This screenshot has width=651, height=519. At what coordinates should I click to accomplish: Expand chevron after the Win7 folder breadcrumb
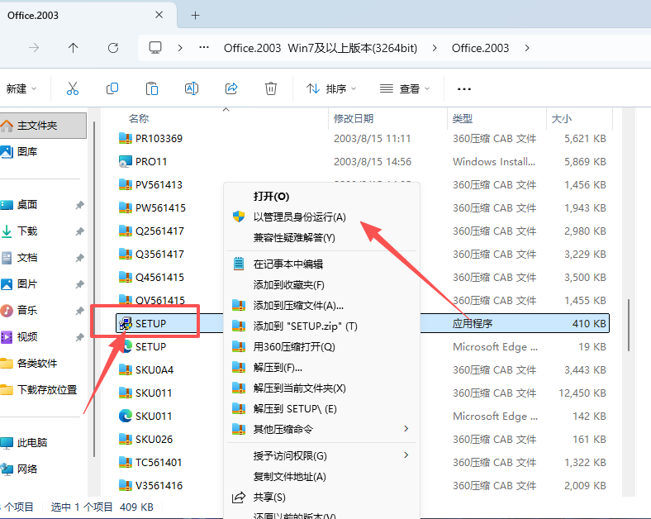click(435, 48)
